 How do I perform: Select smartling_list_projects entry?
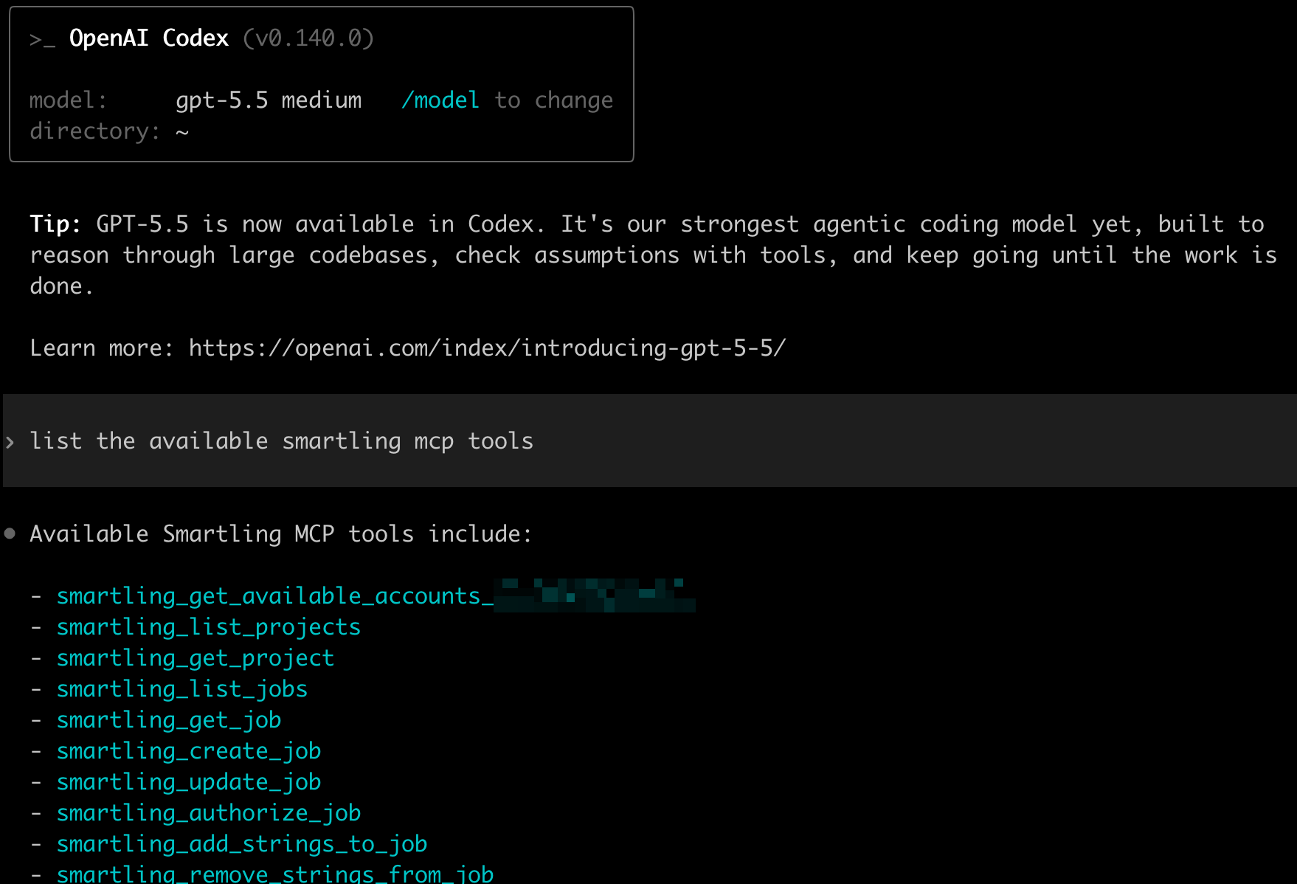pos(209,627)
